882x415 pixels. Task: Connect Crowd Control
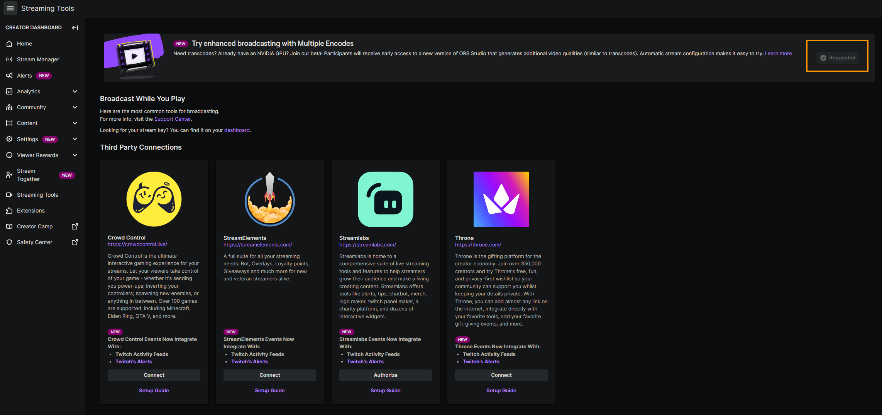[154, 375]
